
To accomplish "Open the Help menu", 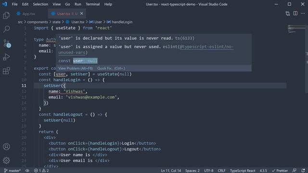I will point(108,4).
